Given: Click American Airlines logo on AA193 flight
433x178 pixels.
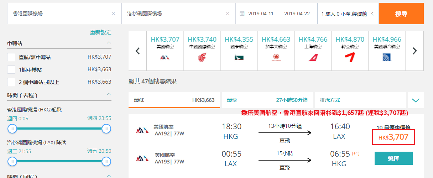Looking at the screenshot, I should point(142,159).
